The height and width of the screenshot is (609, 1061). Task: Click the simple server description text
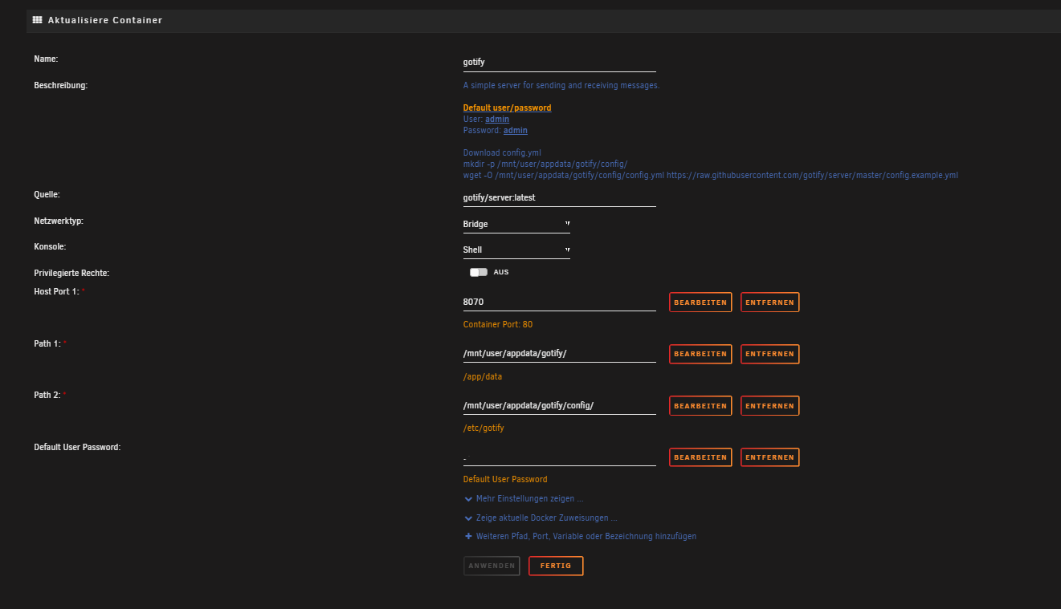pyautogui.click(x=561, y=85)
